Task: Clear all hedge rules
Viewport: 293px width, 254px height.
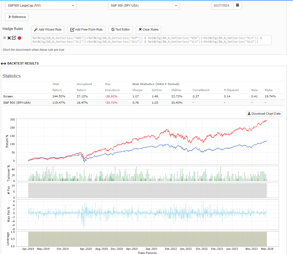Action: tap(148, 29)
